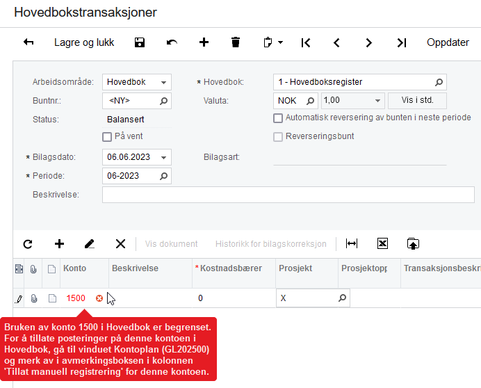The image size is (481, 388).
Task: Click the grid refresh icon
Action: pyautogui.click(x=28, y=244)
